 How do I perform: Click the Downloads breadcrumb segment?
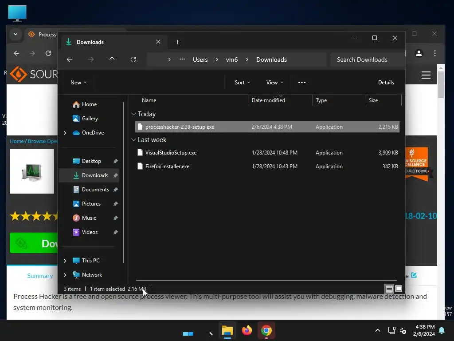click(x=271, y=59)
